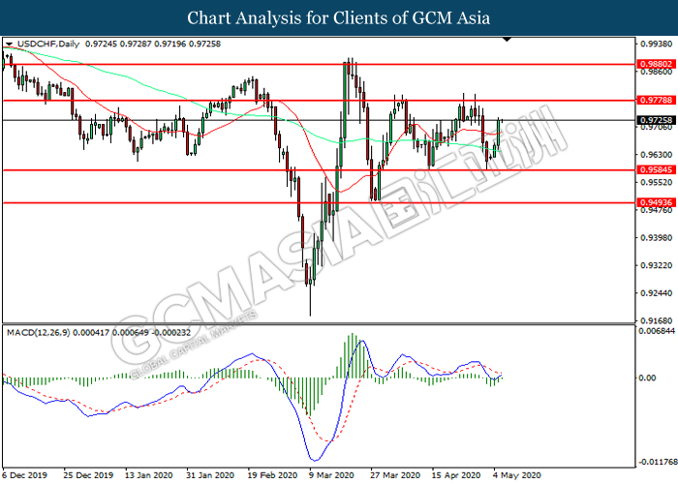
Task: Select the 27 Mar 2020 date label
Action: point(395,475)
